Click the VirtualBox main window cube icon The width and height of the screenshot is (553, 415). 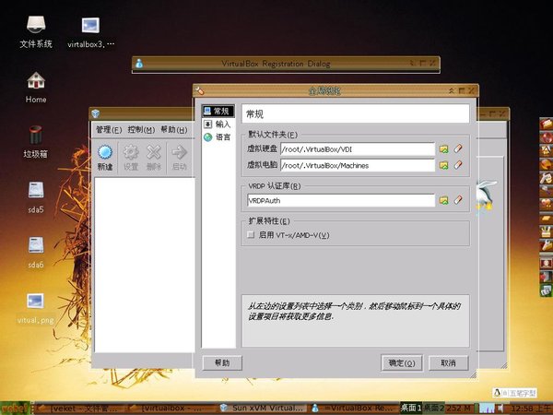pos(96,113)
